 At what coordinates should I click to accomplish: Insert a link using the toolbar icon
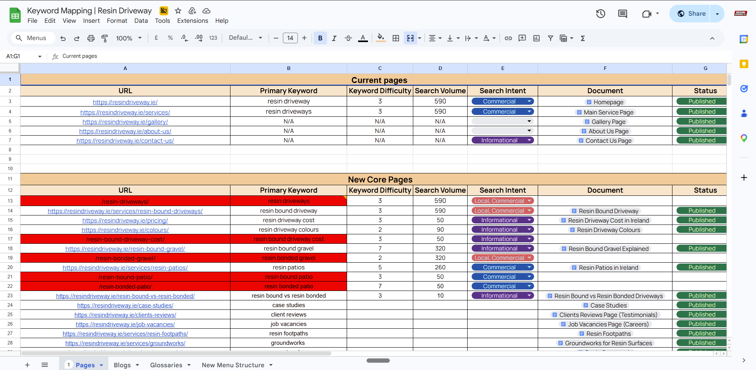tap(508, 38)
